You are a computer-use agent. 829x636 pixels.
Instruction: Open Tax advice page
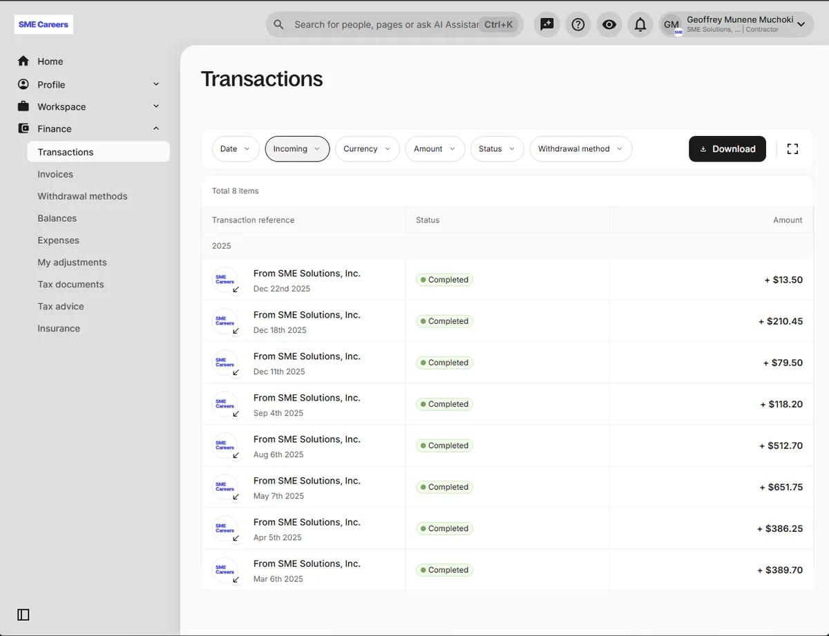click(61, 307)
